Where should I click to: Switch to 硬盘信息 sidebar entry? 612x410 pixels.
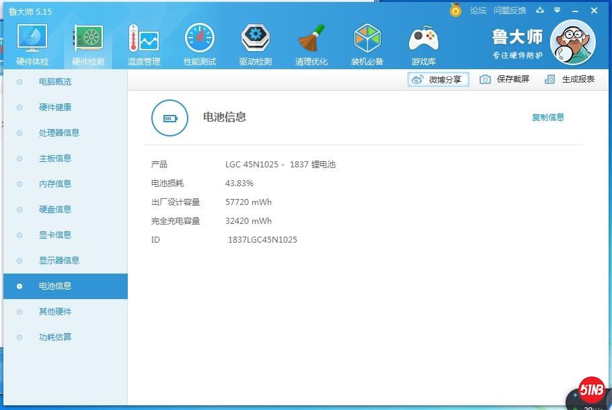(55, 210)
